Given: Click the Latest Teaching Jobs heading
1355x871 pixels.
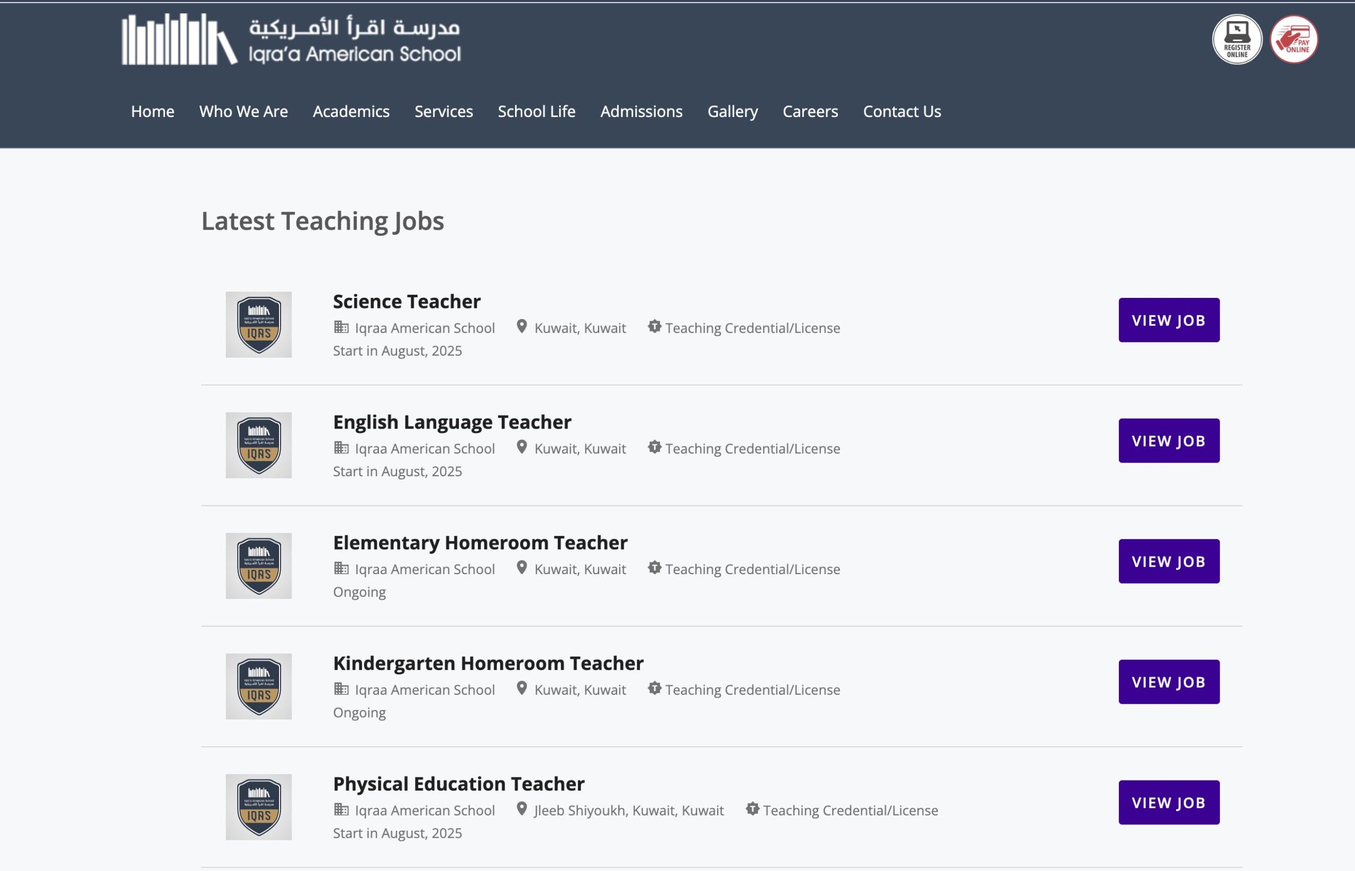Looking at the screenshot, I should tap(322, 221).
